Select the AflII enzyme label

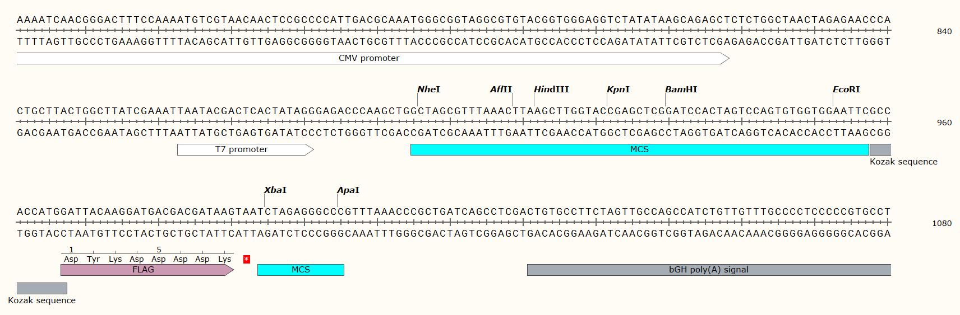[501, 90]
